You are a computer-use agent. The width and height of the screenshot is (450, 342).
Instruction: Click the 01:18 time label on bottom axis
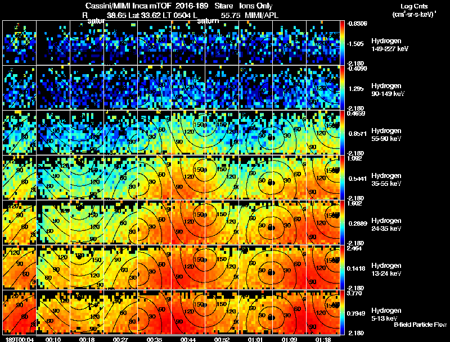323,339
